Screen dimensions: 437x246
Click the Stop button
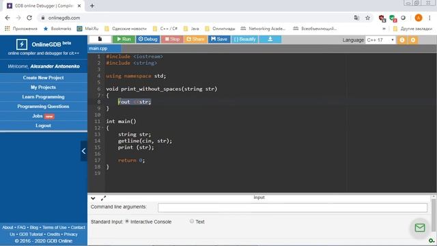tap(172, 39)
